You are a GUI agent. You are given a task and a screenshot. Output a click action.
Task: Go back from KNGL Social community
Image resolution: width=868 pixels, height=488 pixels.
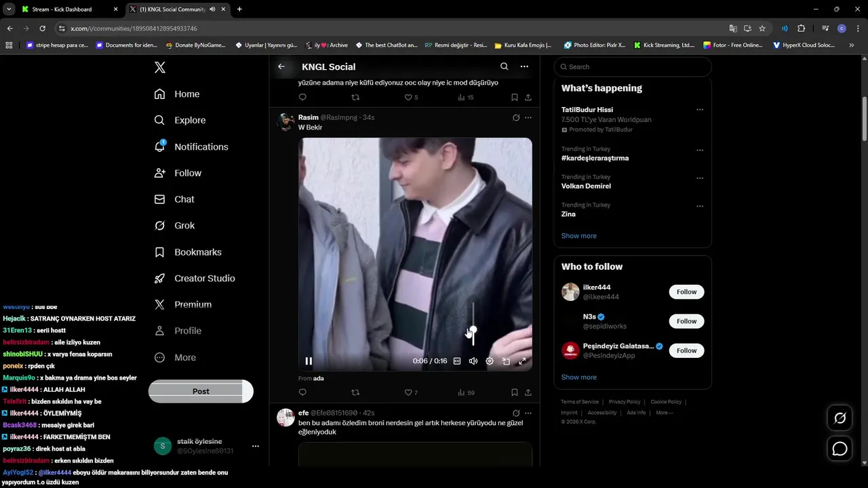(281, 66)
